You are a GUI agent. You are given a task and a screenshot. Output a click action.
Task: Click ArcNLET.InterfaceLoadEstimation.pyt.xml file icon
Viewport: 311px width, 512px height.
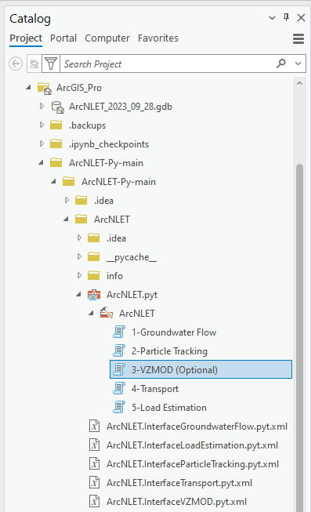pyautogui.click(x=94, y=445)
